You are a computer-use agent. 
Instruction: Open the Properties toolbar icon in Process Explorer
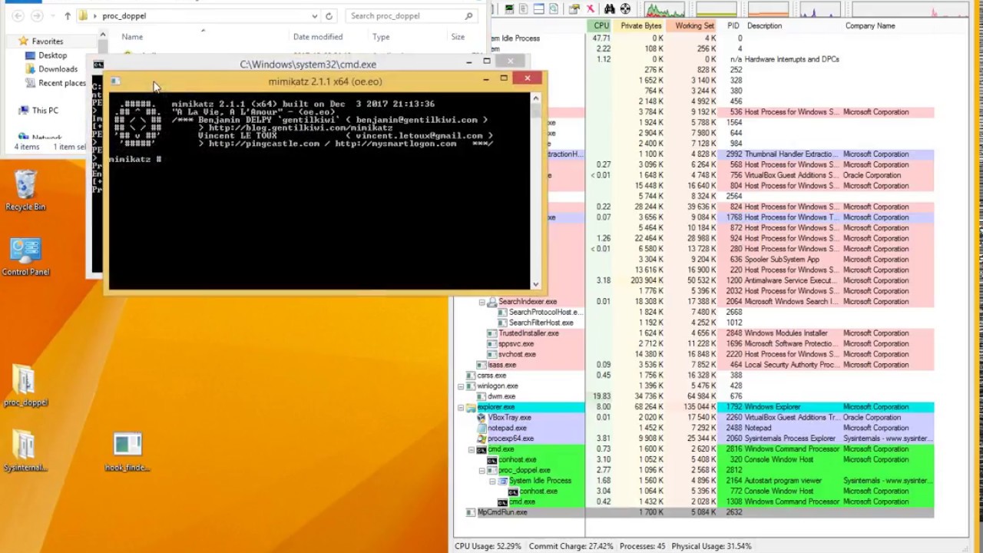(x=574, y=9)
